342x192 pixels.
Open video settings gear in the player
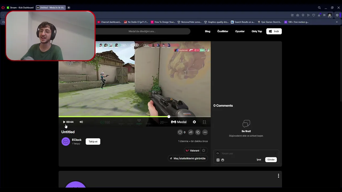coord(194,122)
